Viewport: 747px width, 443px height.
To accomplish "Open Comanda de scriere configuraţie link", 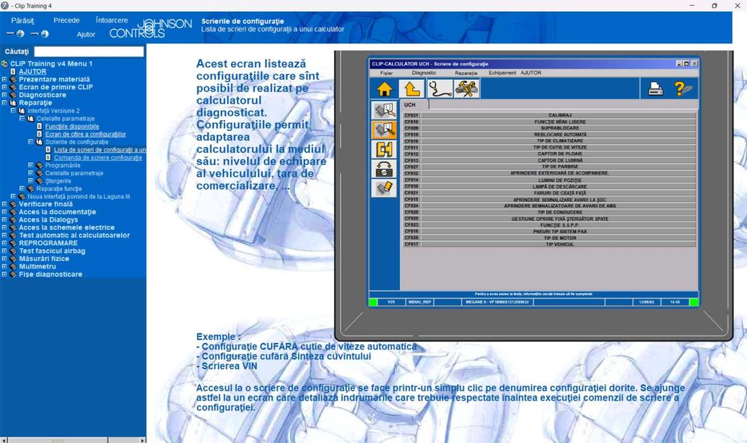I will (x=98, y=157).
